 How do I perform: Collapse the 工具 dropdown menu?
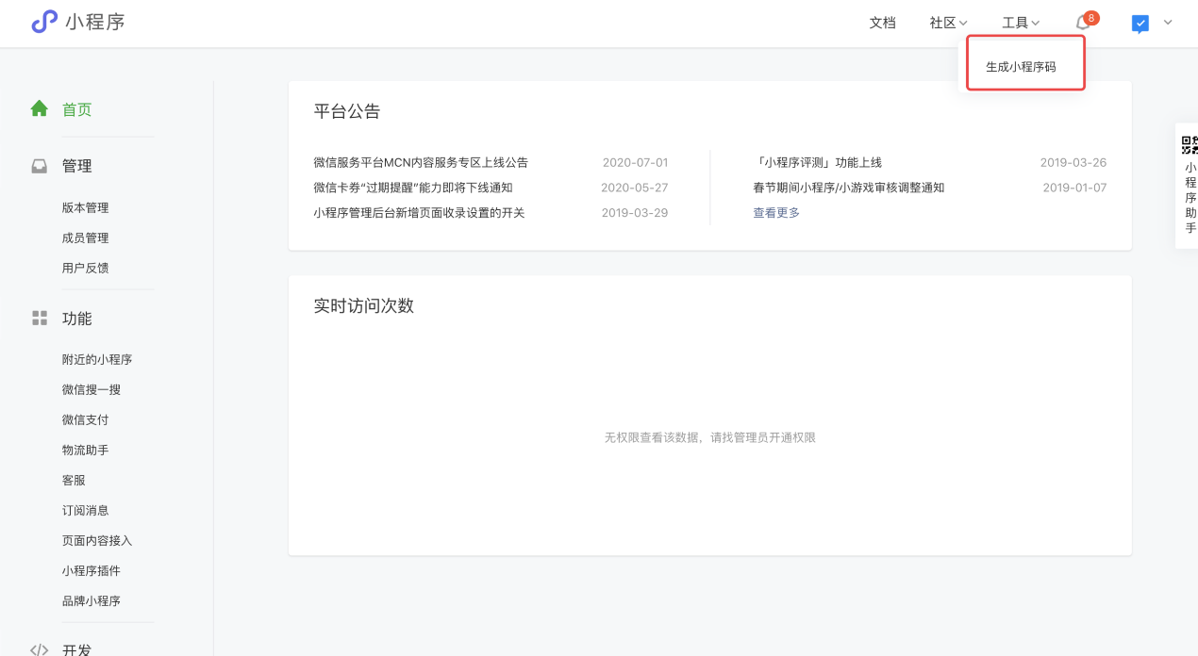[1021, 23]
